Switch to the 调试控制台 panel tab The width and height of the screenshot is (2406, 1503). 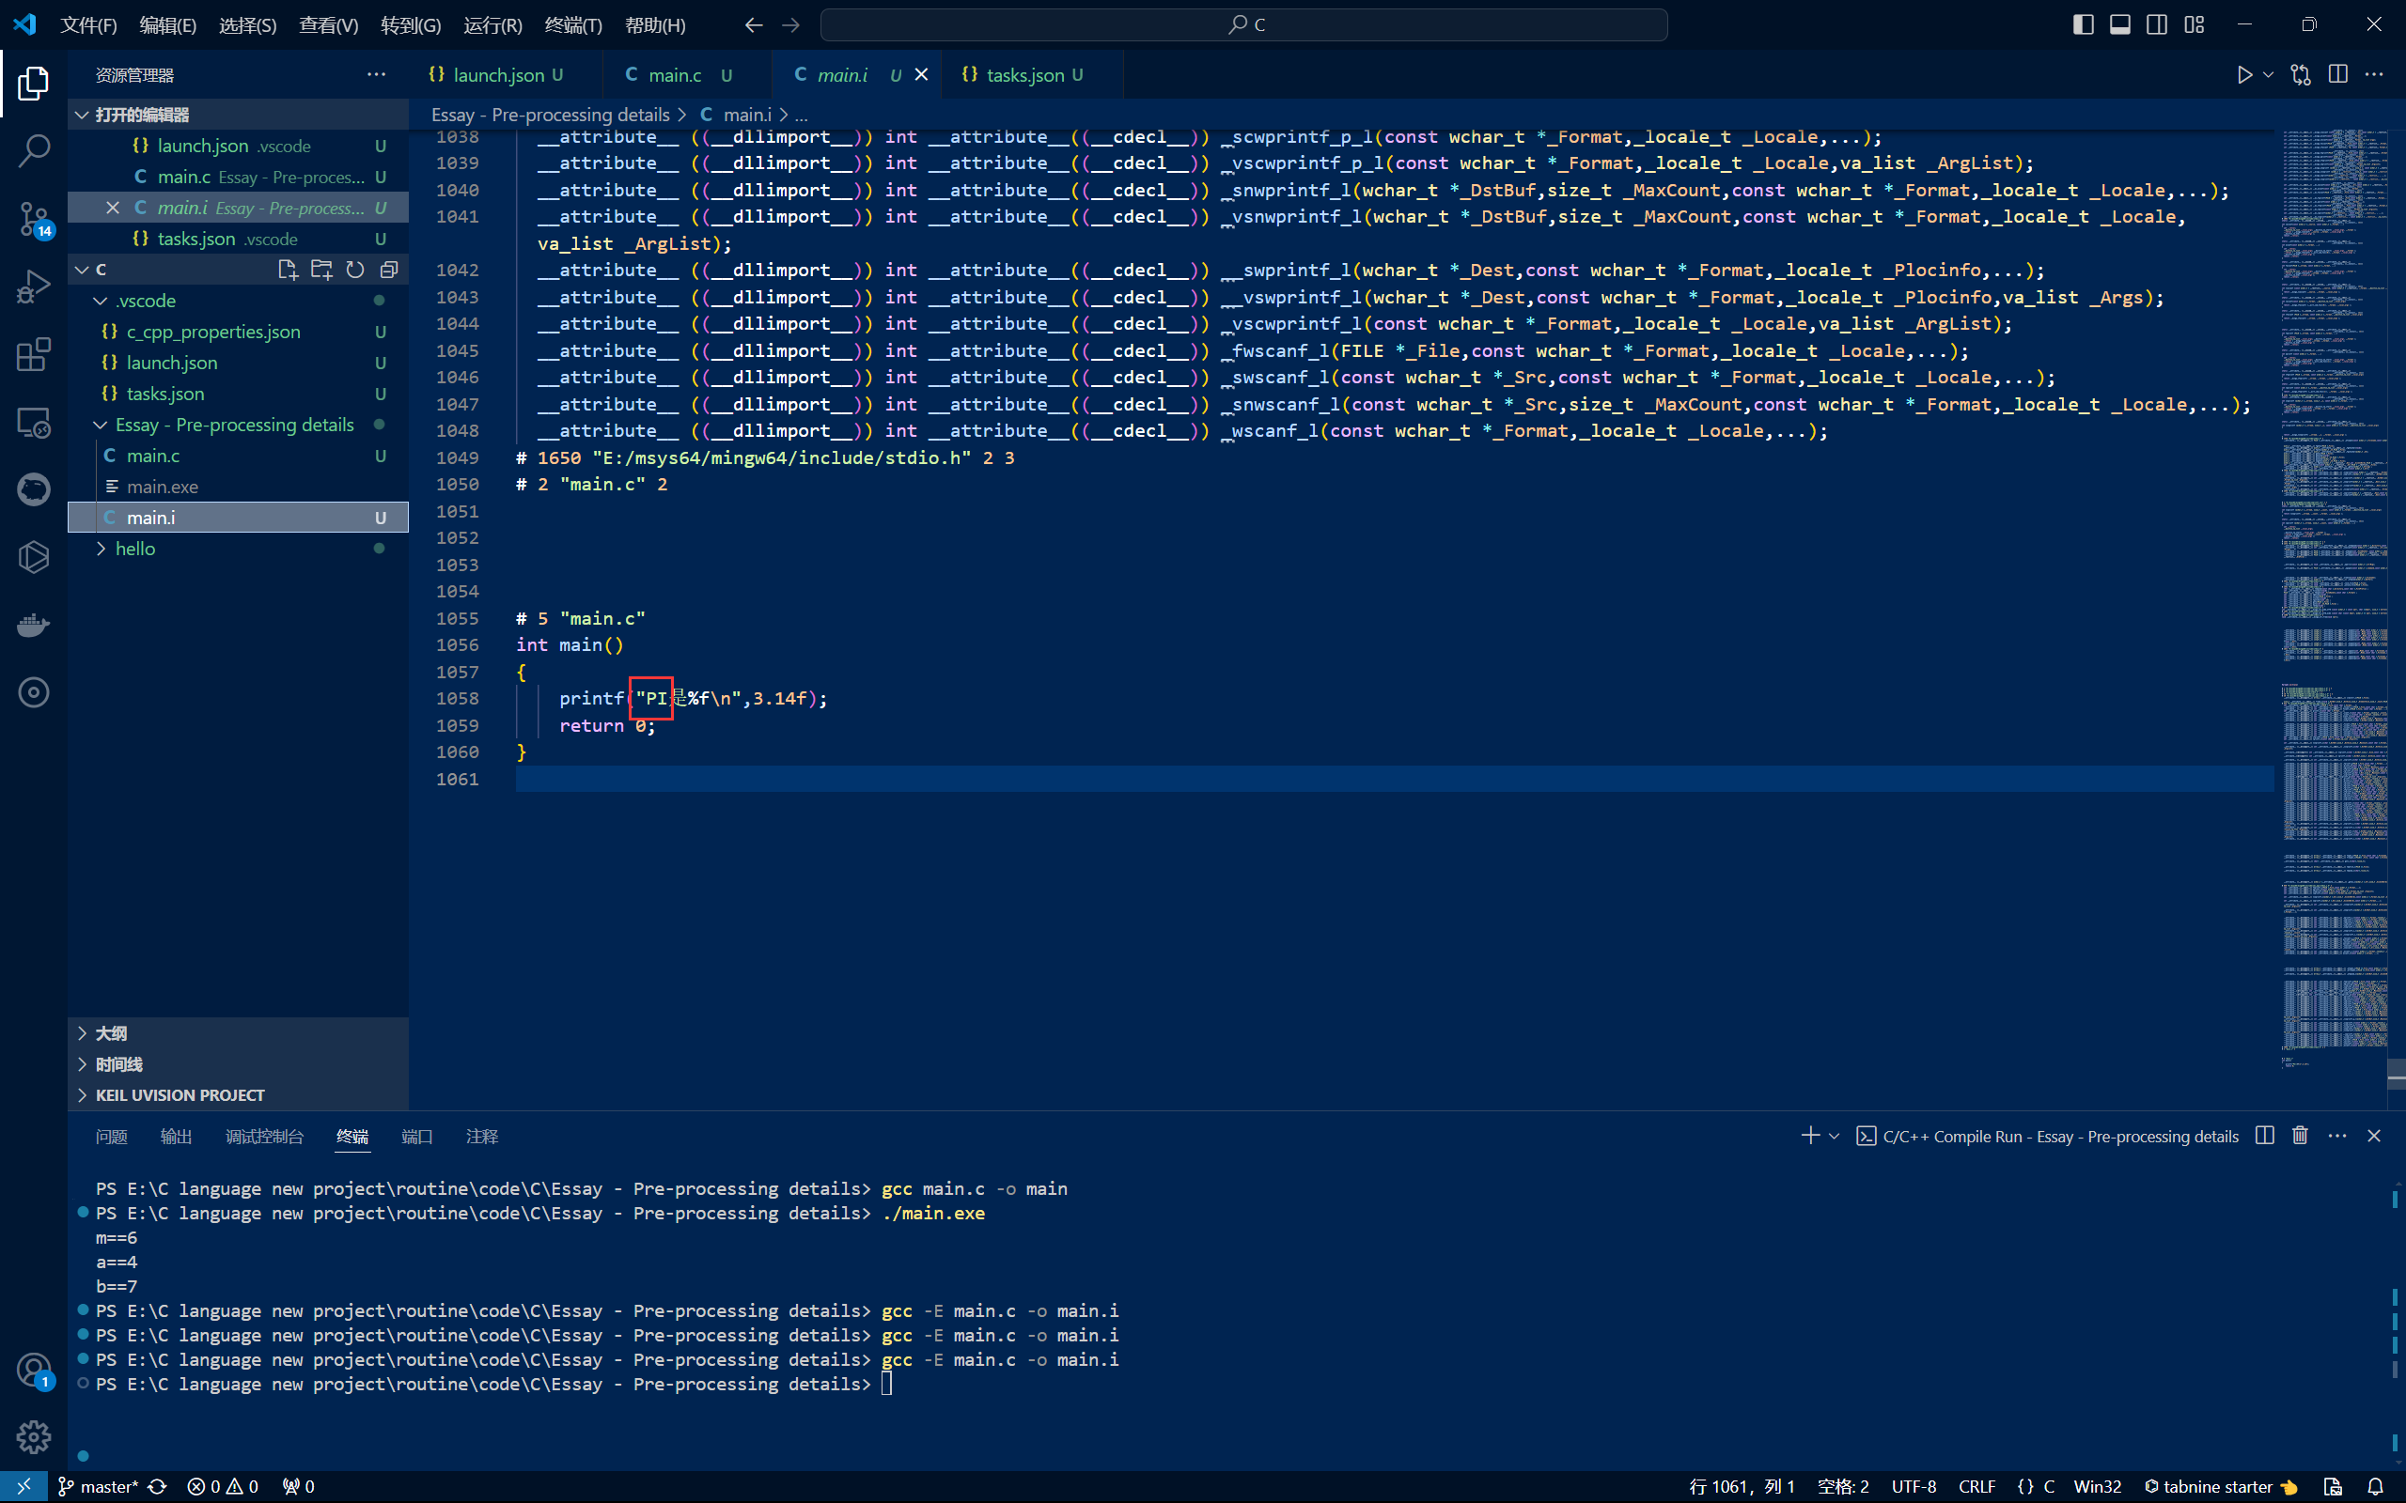tap(264, 1137)
